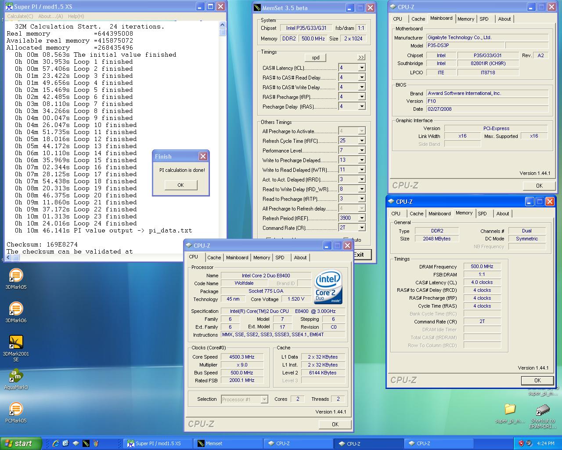Open the Read to Write Delay (tRD_WR) dropdown
The width and height of the screenshot is (562, 450).
click(362, 189)
